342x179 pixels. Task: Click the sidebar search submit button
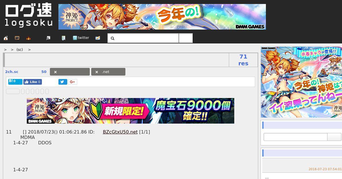coord(334,137)
